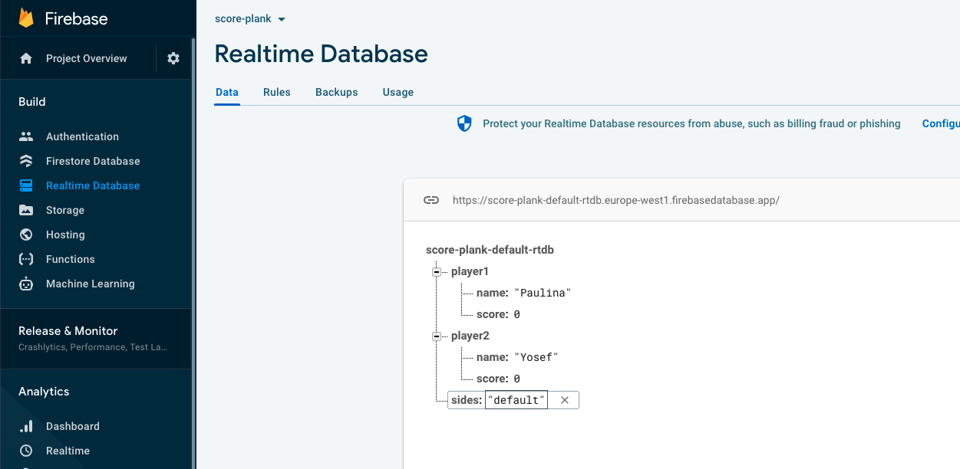Click the sides value input field
The image size is (960, 469).
pyautogui.click(x=516, y=400)
